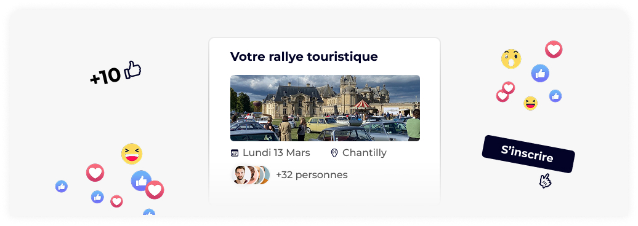Click the red heart reaction at top right
The height and width of the screenshot is (226, 638).
point(554,49)
